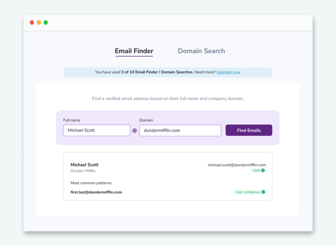The image size is (336, 245).
Task: Click the yellow minimize window dot
Action: 39,22
